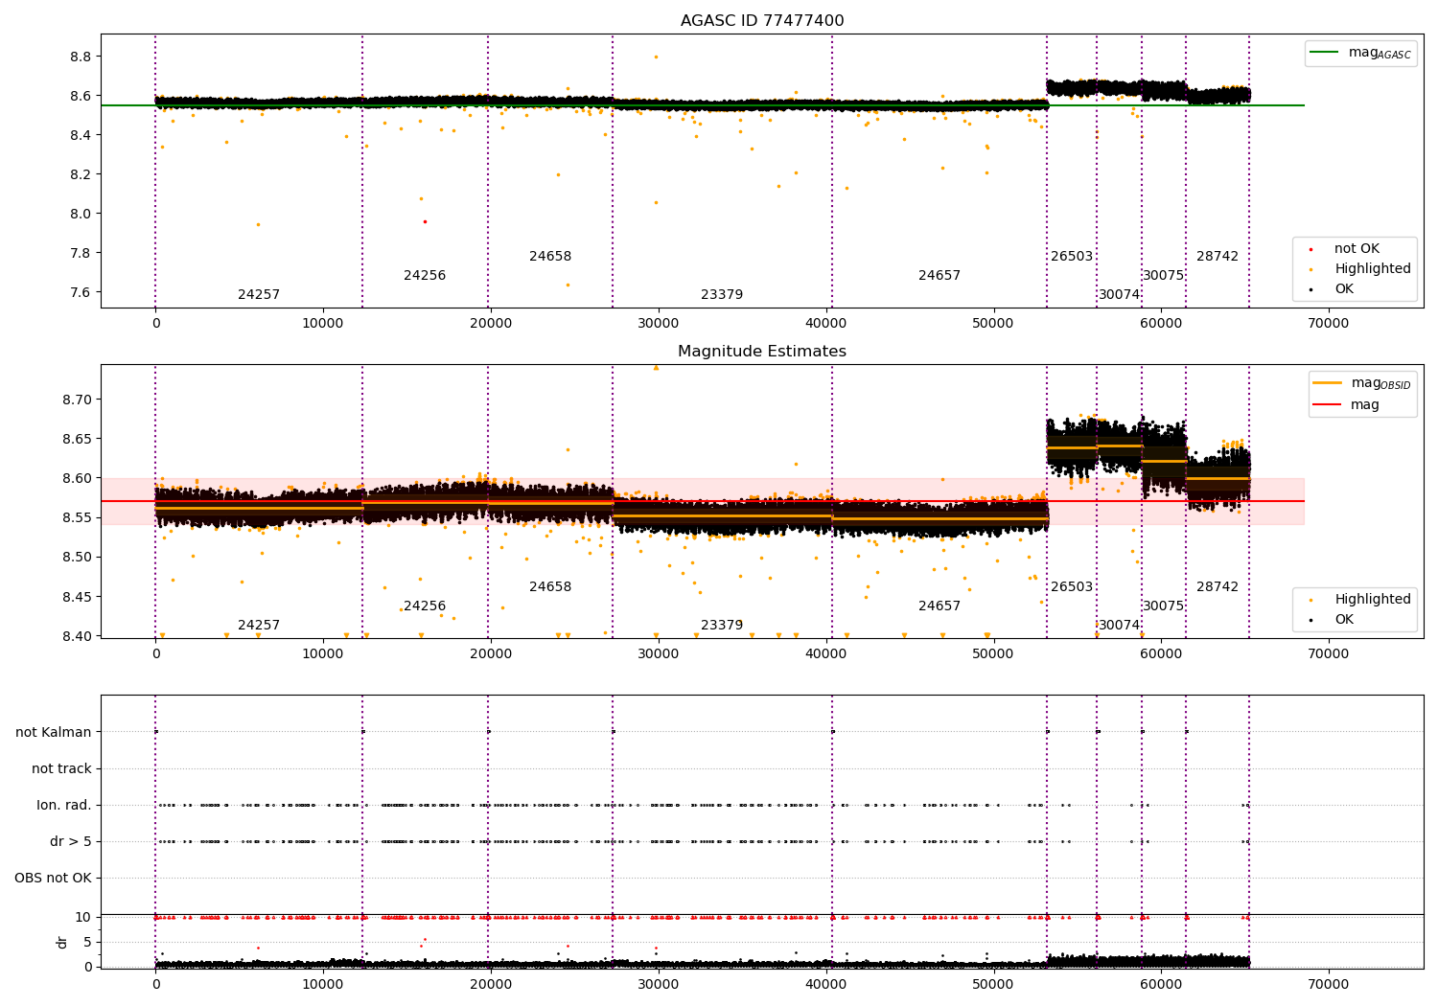This screenshot has width=1438, height=1006.
Task: Click the rotated 'dr' axis label
Action: [62, 942]
